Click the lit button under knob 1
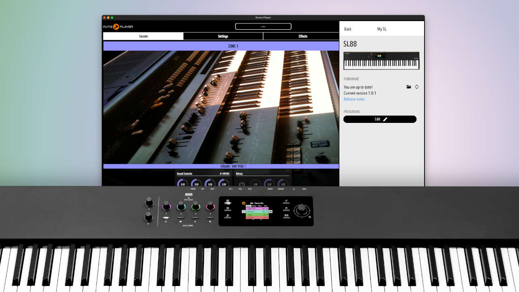The width and height of the screenshot is (519, 292). 166,218
